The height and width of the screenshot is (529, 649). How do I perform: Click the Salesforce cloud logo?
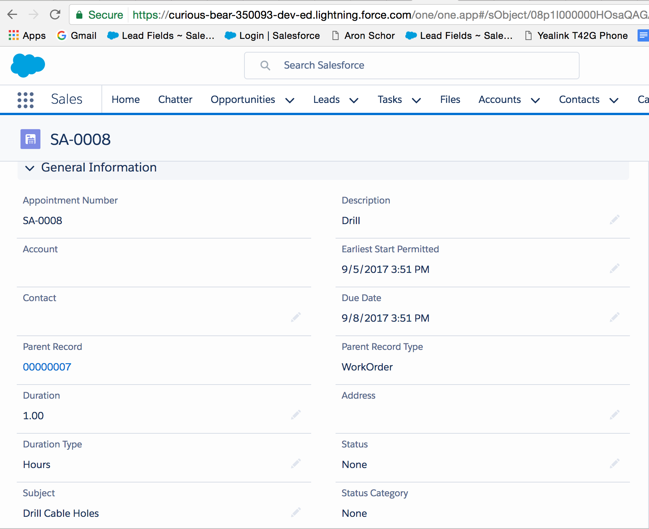pos(28,65)
